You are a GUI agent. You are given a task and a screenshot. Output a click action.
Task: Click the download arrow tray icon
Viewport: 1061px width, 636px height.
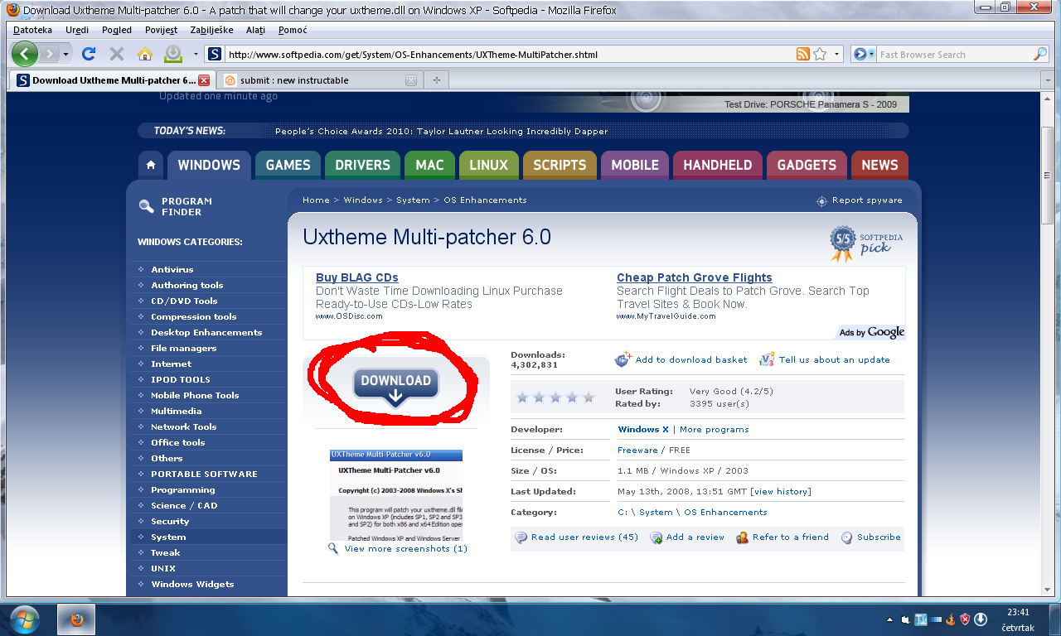coord(980,619)
